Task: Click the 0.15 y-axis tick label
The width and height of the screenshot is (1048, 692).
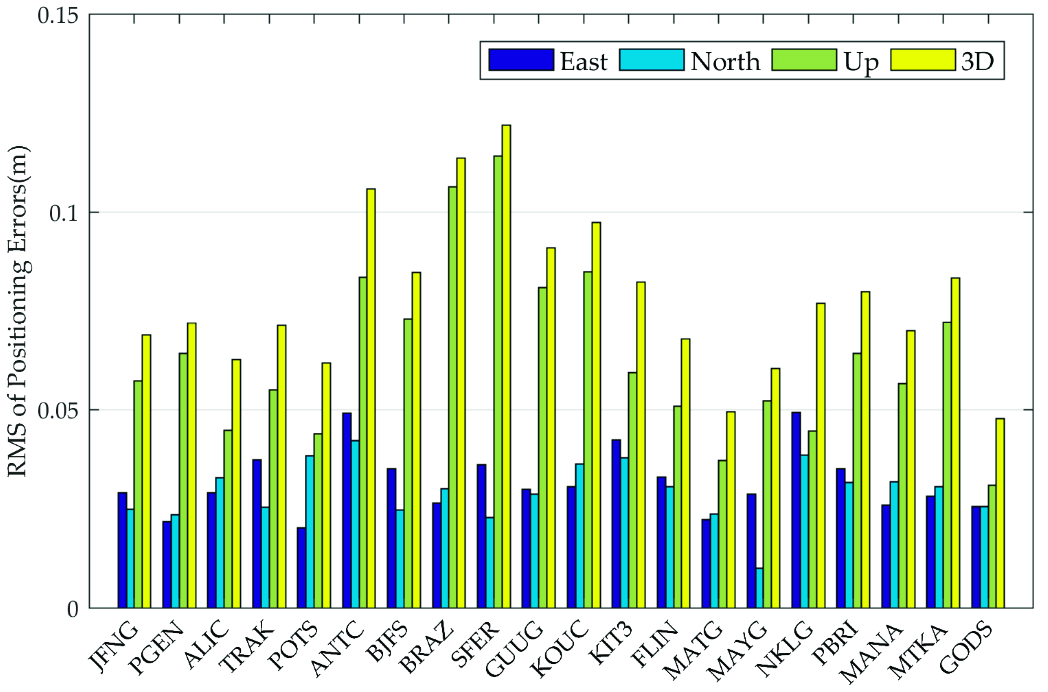Action: click(57, 16)
